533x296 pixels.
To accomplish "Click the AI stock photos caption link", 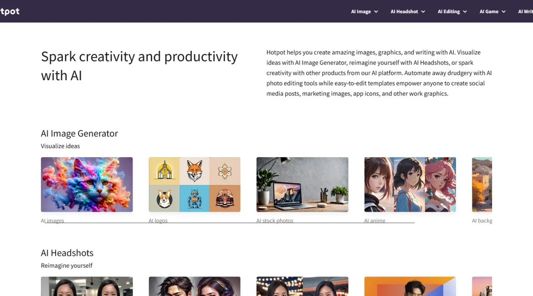I will 275,220.
